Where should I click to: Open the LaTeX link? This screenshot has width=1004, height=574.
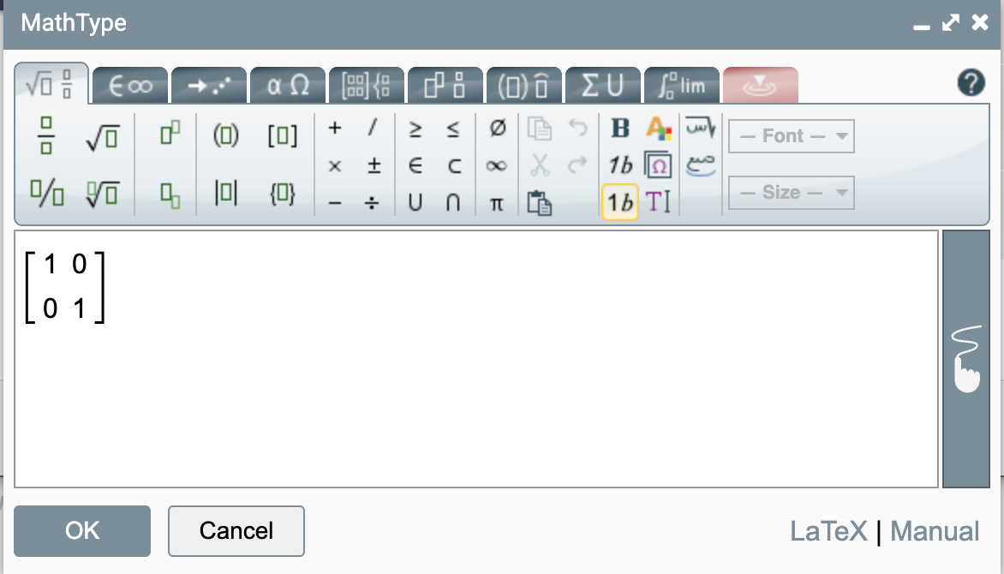click(828, 531)
